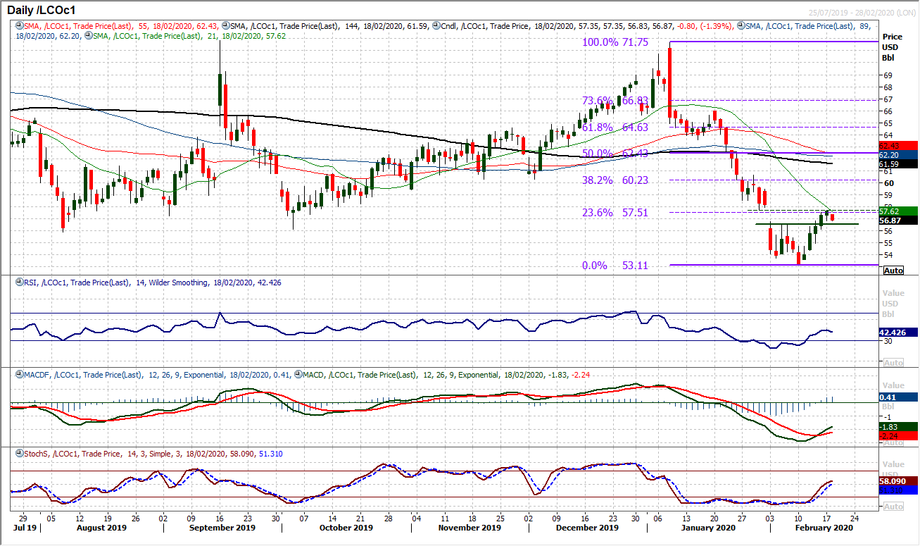Click the 60 price axis label
This screenshot has width=920, height=546.
click(888, 183)
